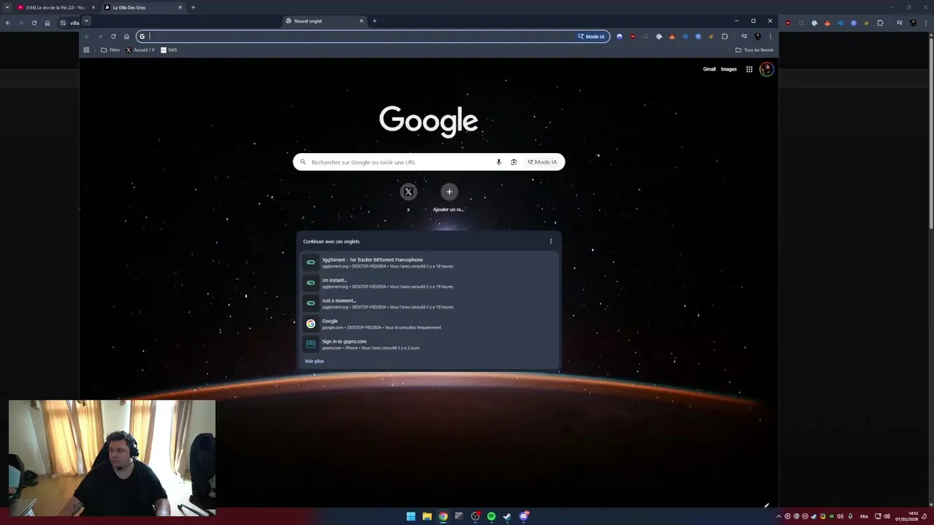
Task: Close La Villa Des Gros tab
Action: click(x=180, y=7)
